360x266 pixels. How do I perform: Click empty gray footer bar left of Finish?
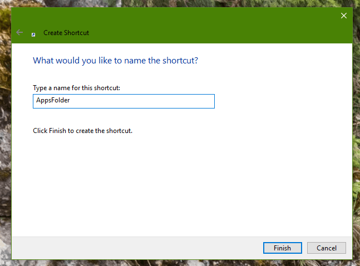138,248
